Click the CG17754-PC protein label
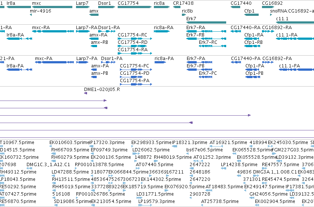 [134, 66]
